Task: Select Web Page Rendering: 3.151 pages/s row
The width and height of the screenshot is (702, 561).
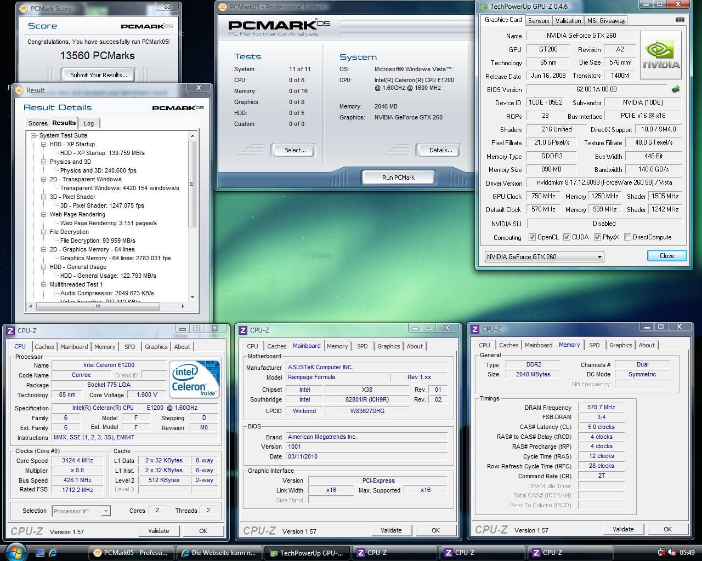Action: [x=108, y=223]
